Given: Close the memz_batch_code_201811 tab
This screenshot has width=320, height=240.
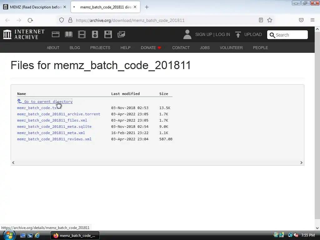Looking at the screenshot, I should pyautogui.click(x=135, y=7).
